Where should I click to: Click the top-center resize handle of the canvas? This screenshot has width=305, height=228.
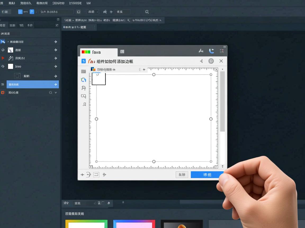pyautogui.click(x=154, y=75)
